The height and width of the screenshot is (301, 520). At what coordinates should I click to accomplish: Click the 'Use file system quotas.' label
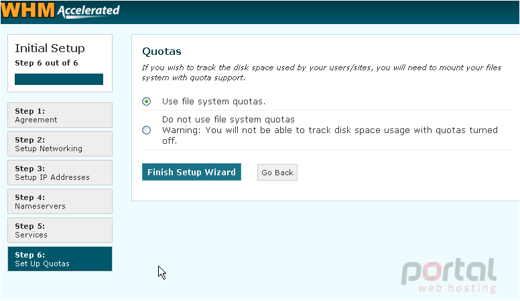tap(214, 101)
